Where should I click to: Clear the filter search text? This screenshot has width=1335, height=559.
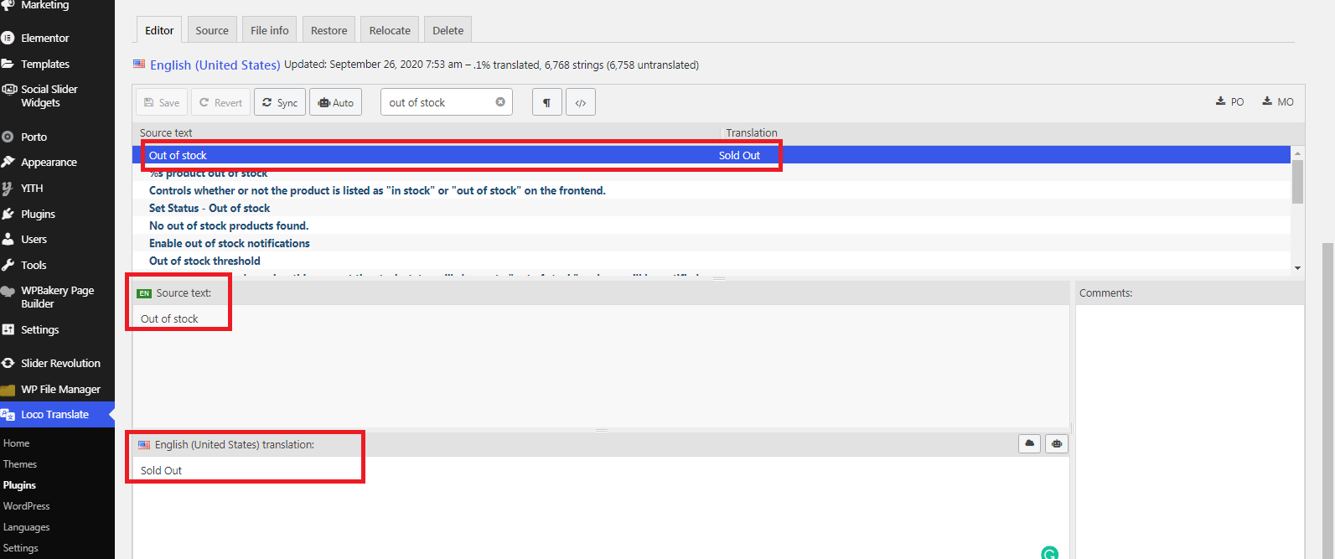coord(500,102)
